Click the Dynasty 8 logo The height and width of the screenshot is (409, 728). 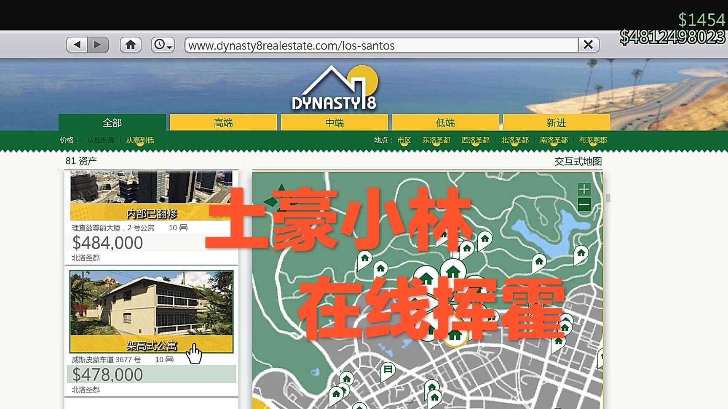tap(335, 89)
